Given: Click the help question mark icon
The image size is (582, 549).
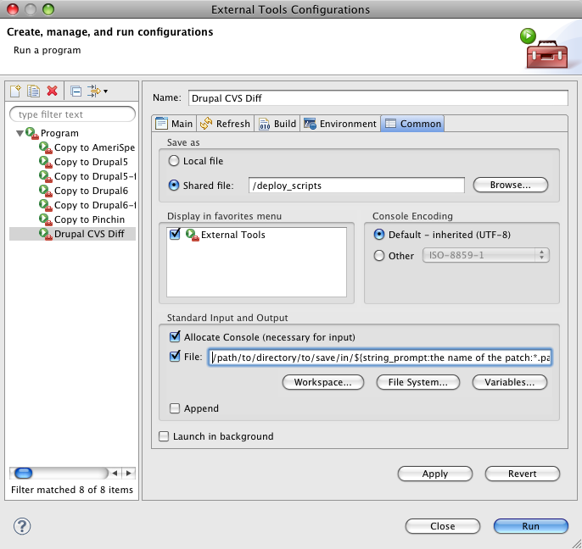Looking at the screenshot, I should click(22, 525).
